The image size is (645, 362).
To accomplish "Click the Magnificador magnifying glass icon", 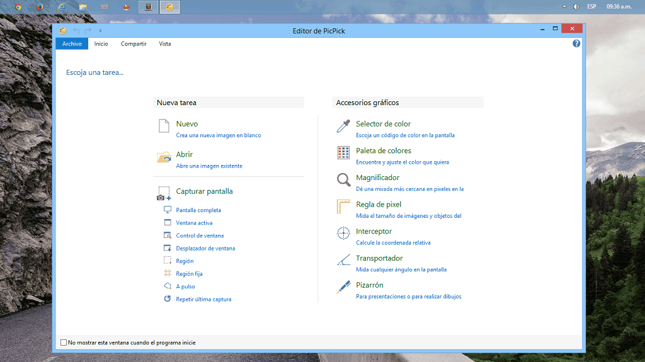I will [343, 180].
